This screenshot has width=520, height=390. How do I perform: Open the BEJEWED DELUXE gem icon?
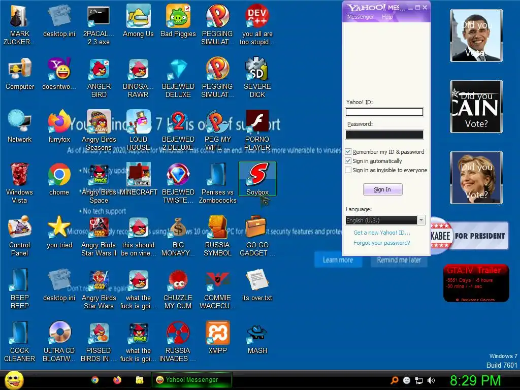pyautogui.click(x=178, y=78)
